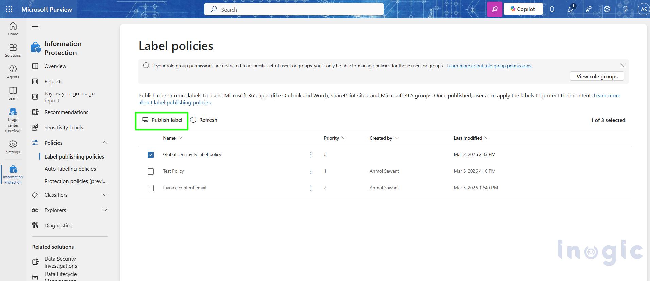
Task: Open more options for Test Policy
Action: pos(311,171)
